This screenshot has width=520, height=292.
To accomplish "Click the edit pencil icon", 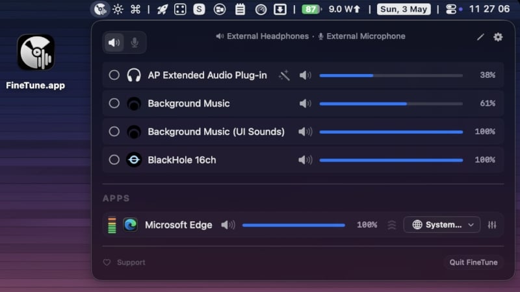I will (480, 37).
